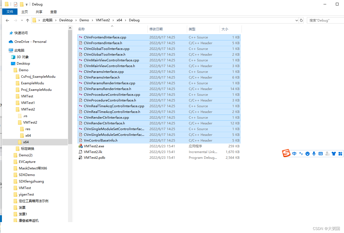Open address bar history dropdown

(x=297, y=20)
